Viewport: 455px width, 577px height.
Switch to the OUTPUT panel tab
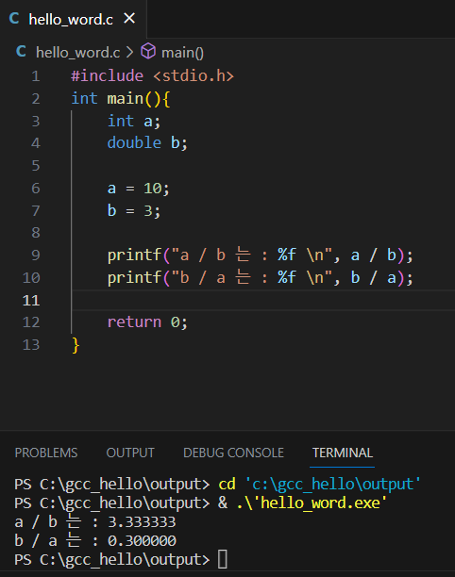point(130,453)
